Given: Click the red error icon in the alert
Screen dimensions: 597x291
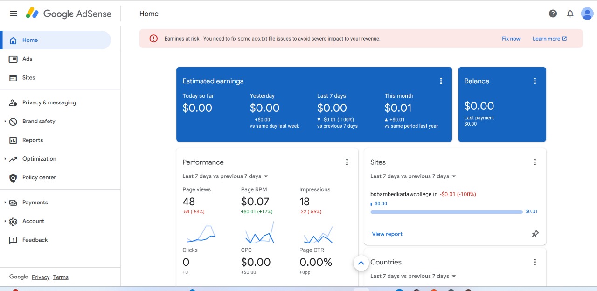Looking at the screenshot, I should (x=153, y=39).
